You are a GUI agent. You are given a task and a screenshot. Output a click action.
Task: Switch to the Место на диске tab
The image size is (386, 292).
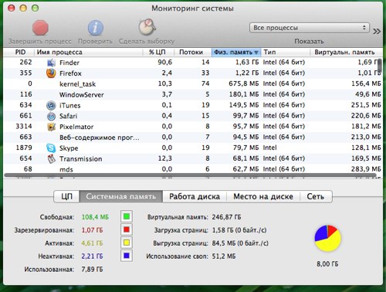263,196
